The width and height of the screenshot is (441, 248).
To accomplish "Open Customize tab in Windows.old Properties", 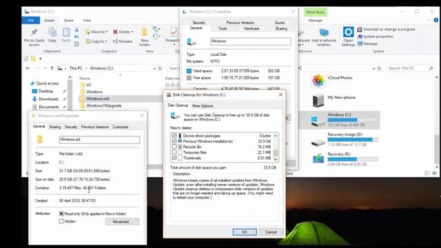I will 121,127.
